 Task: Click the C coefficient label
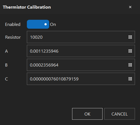tap(6, 79)
